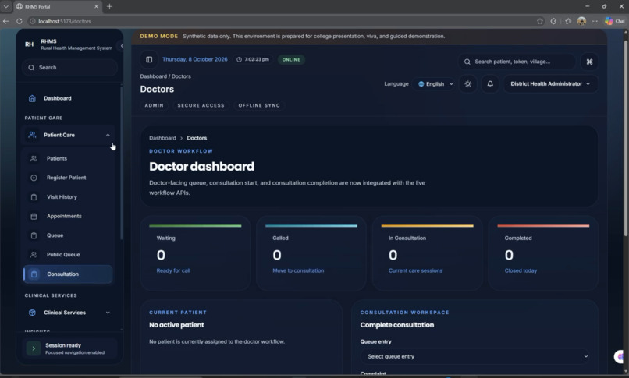Click the ADMIN tag
The height and width of the screenshot is (378, 629).
tap(154, 106)
